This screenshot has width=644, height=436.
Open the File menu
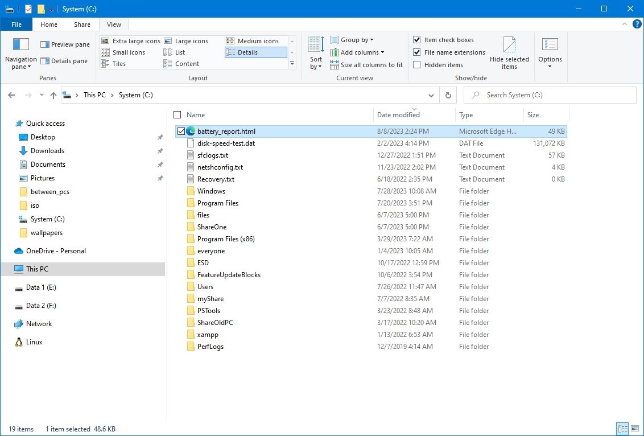pyautogui.click(x=16, y=24)
